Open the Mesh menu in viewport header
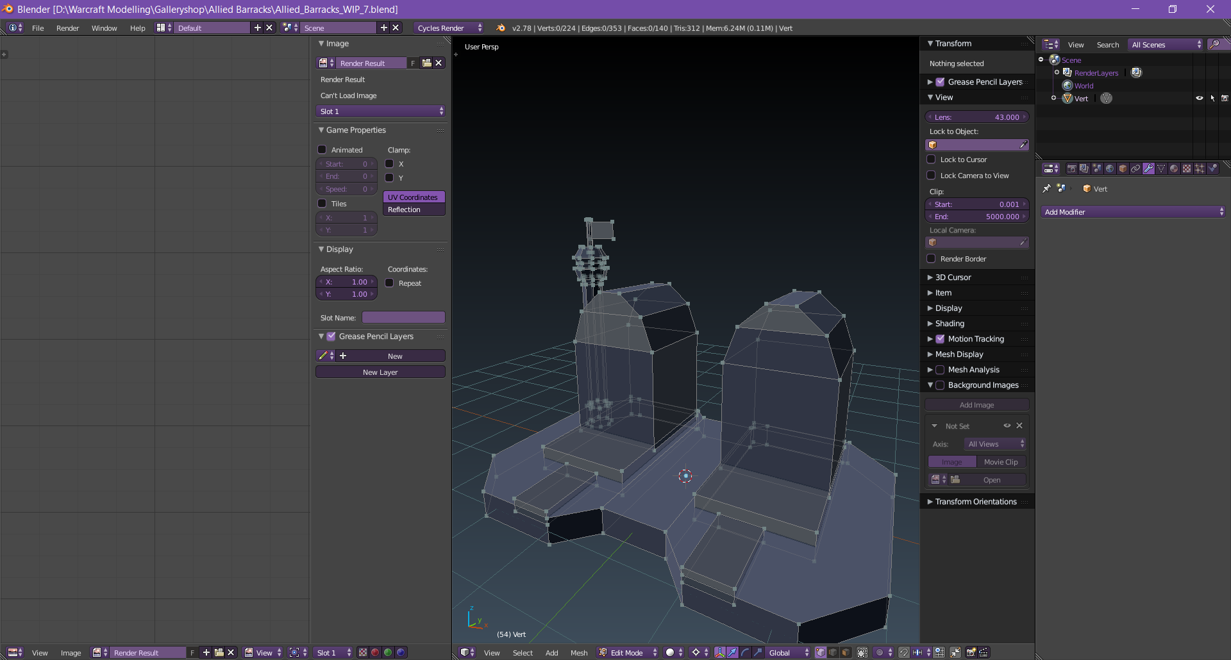This screenshot has width=1231, height=660. tap(579, 652)
